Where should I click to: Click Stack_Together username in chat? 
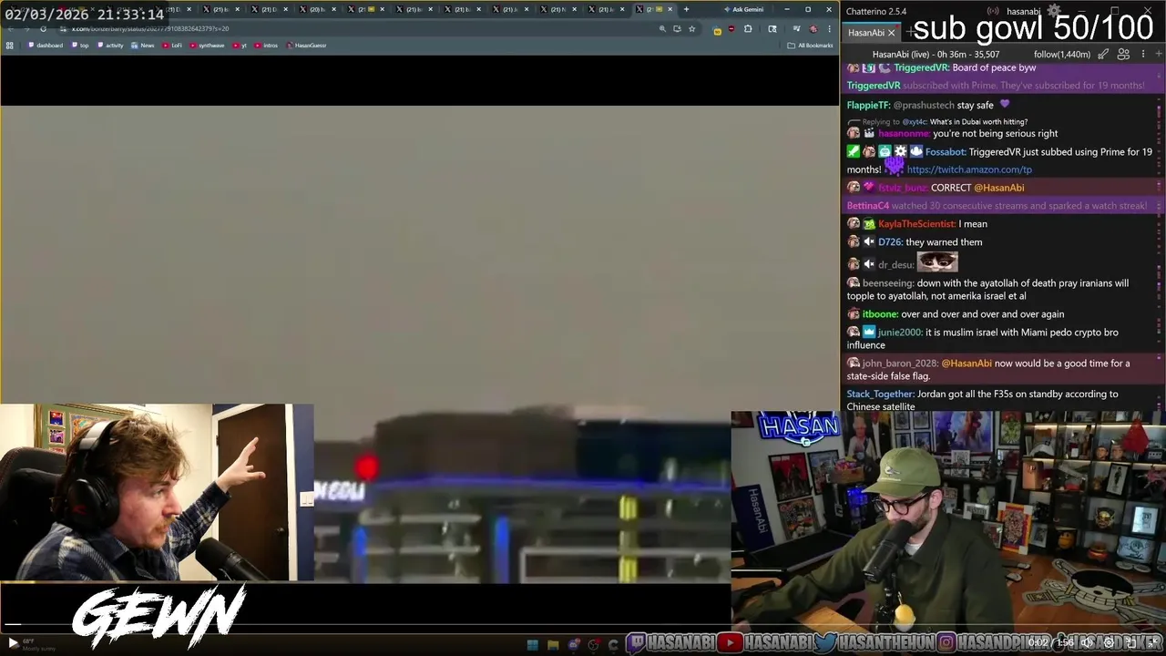click(x=879, y=395)
